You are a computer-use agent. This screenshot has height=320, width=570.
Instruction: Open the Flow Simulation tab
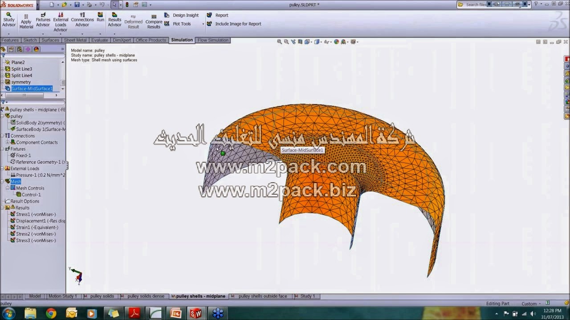coord(213,40)
